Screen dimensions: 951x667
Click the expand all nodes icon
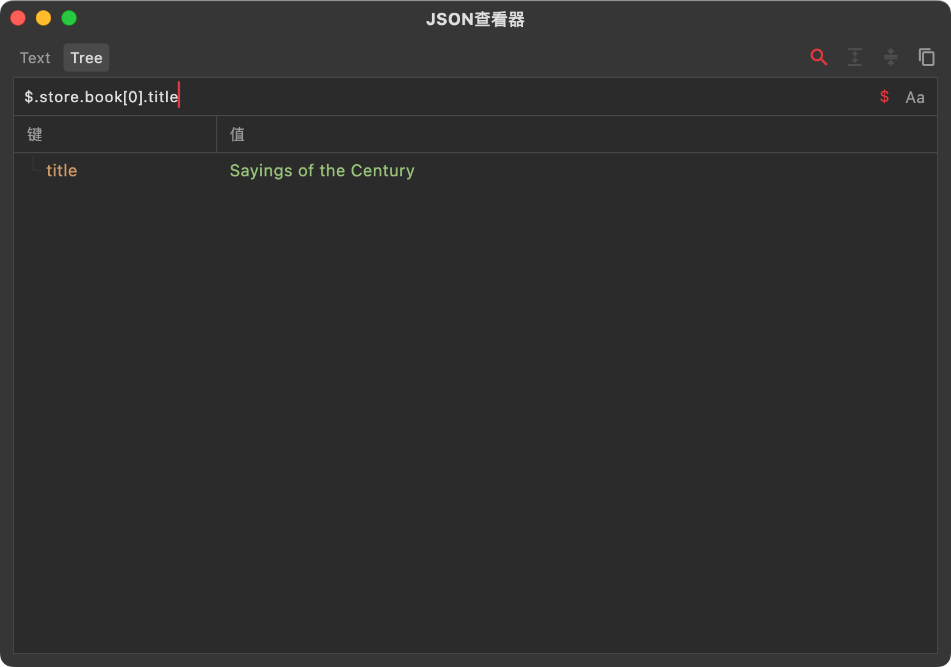coord(854,57)
